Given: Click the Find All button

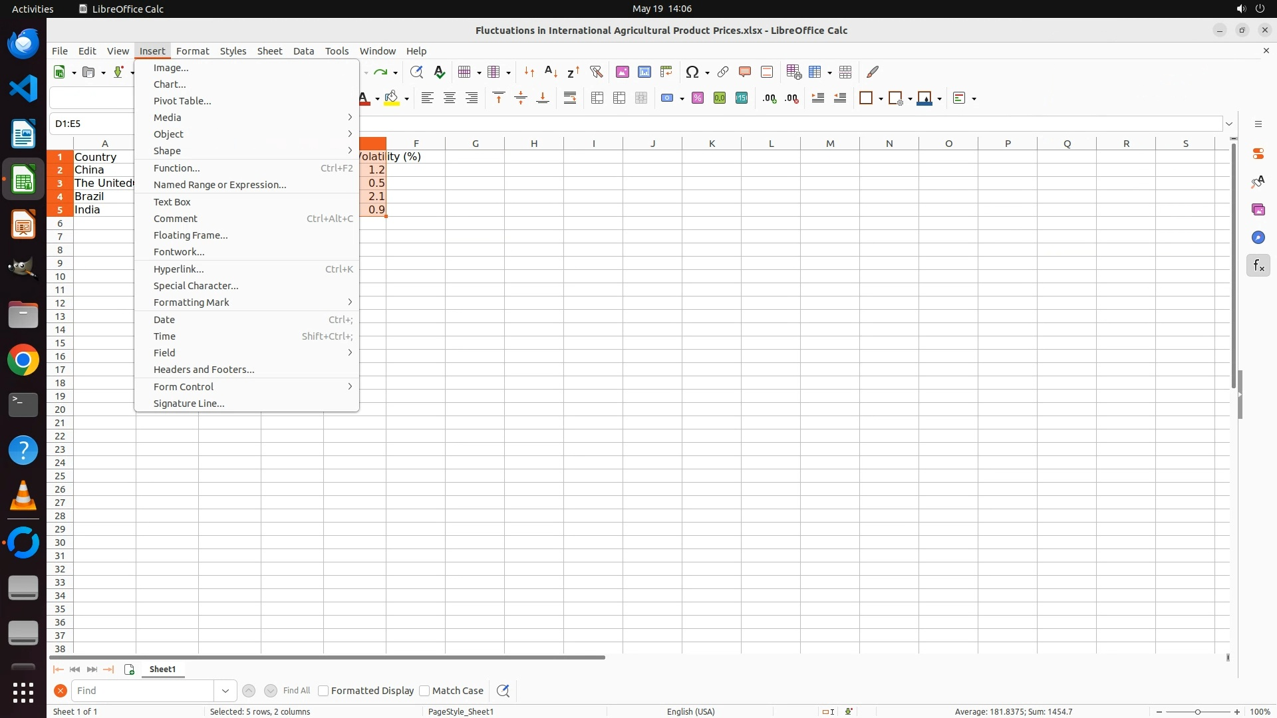Looking at the screenshot, I should coord(296,691).
